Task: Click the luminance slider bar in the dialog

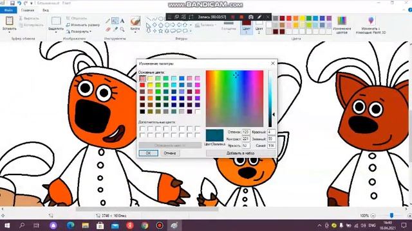Action: (270, 99)
